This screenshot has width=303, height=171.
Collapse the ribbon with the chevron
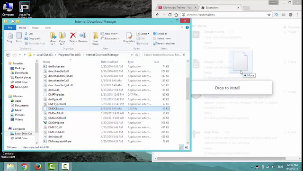click(x=182, y=27)
